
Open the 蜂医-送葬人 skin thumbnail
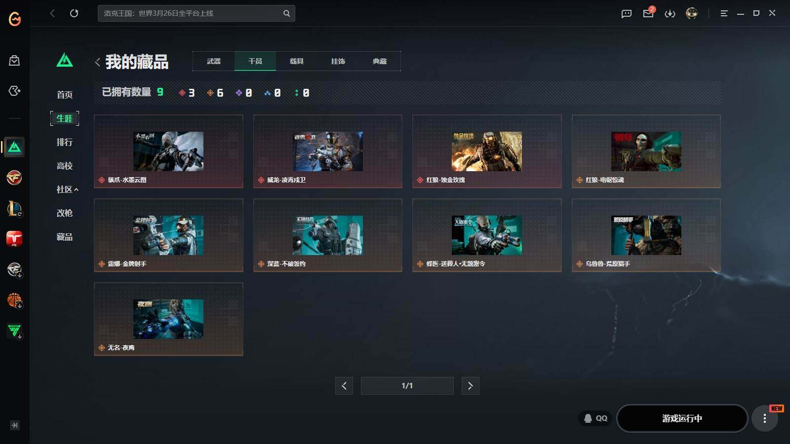[x=487, y=235]
